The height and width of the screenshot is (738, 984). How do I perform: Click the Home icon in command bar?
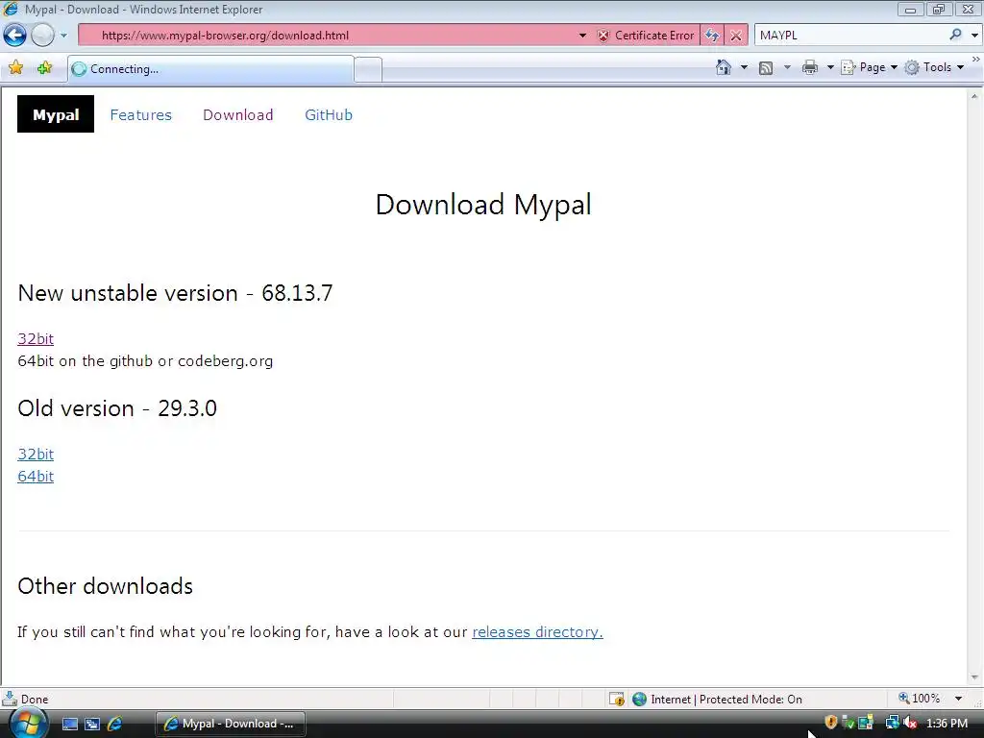pos(724,67)
